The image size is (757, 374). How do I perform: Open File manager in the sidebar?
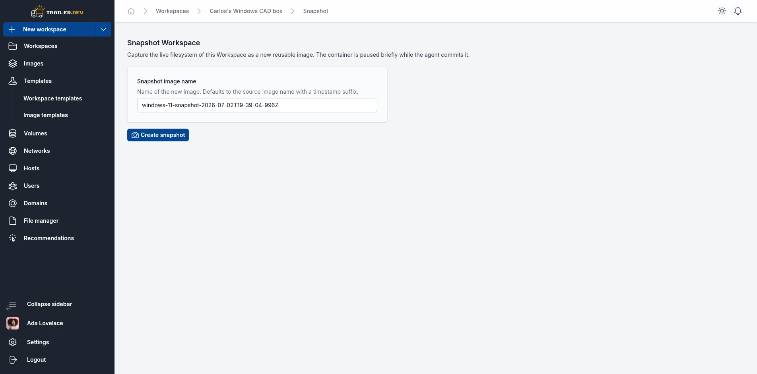(41, 221)
